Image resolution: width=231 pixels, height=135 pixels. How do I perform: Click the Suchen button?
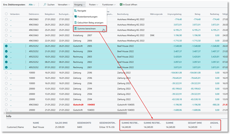(x=49, y=4)
